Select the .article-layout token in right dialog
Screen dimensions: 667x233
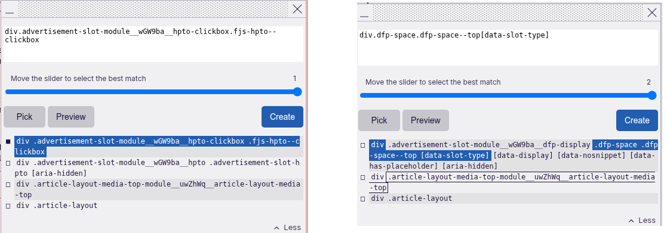(419, 198)
